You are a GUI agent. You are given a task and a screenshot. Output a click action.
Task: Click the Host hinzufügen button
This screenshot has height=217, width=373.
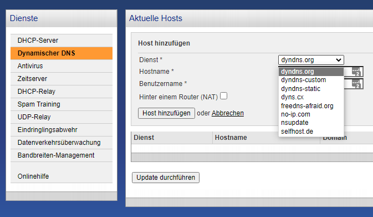point(166,113)
